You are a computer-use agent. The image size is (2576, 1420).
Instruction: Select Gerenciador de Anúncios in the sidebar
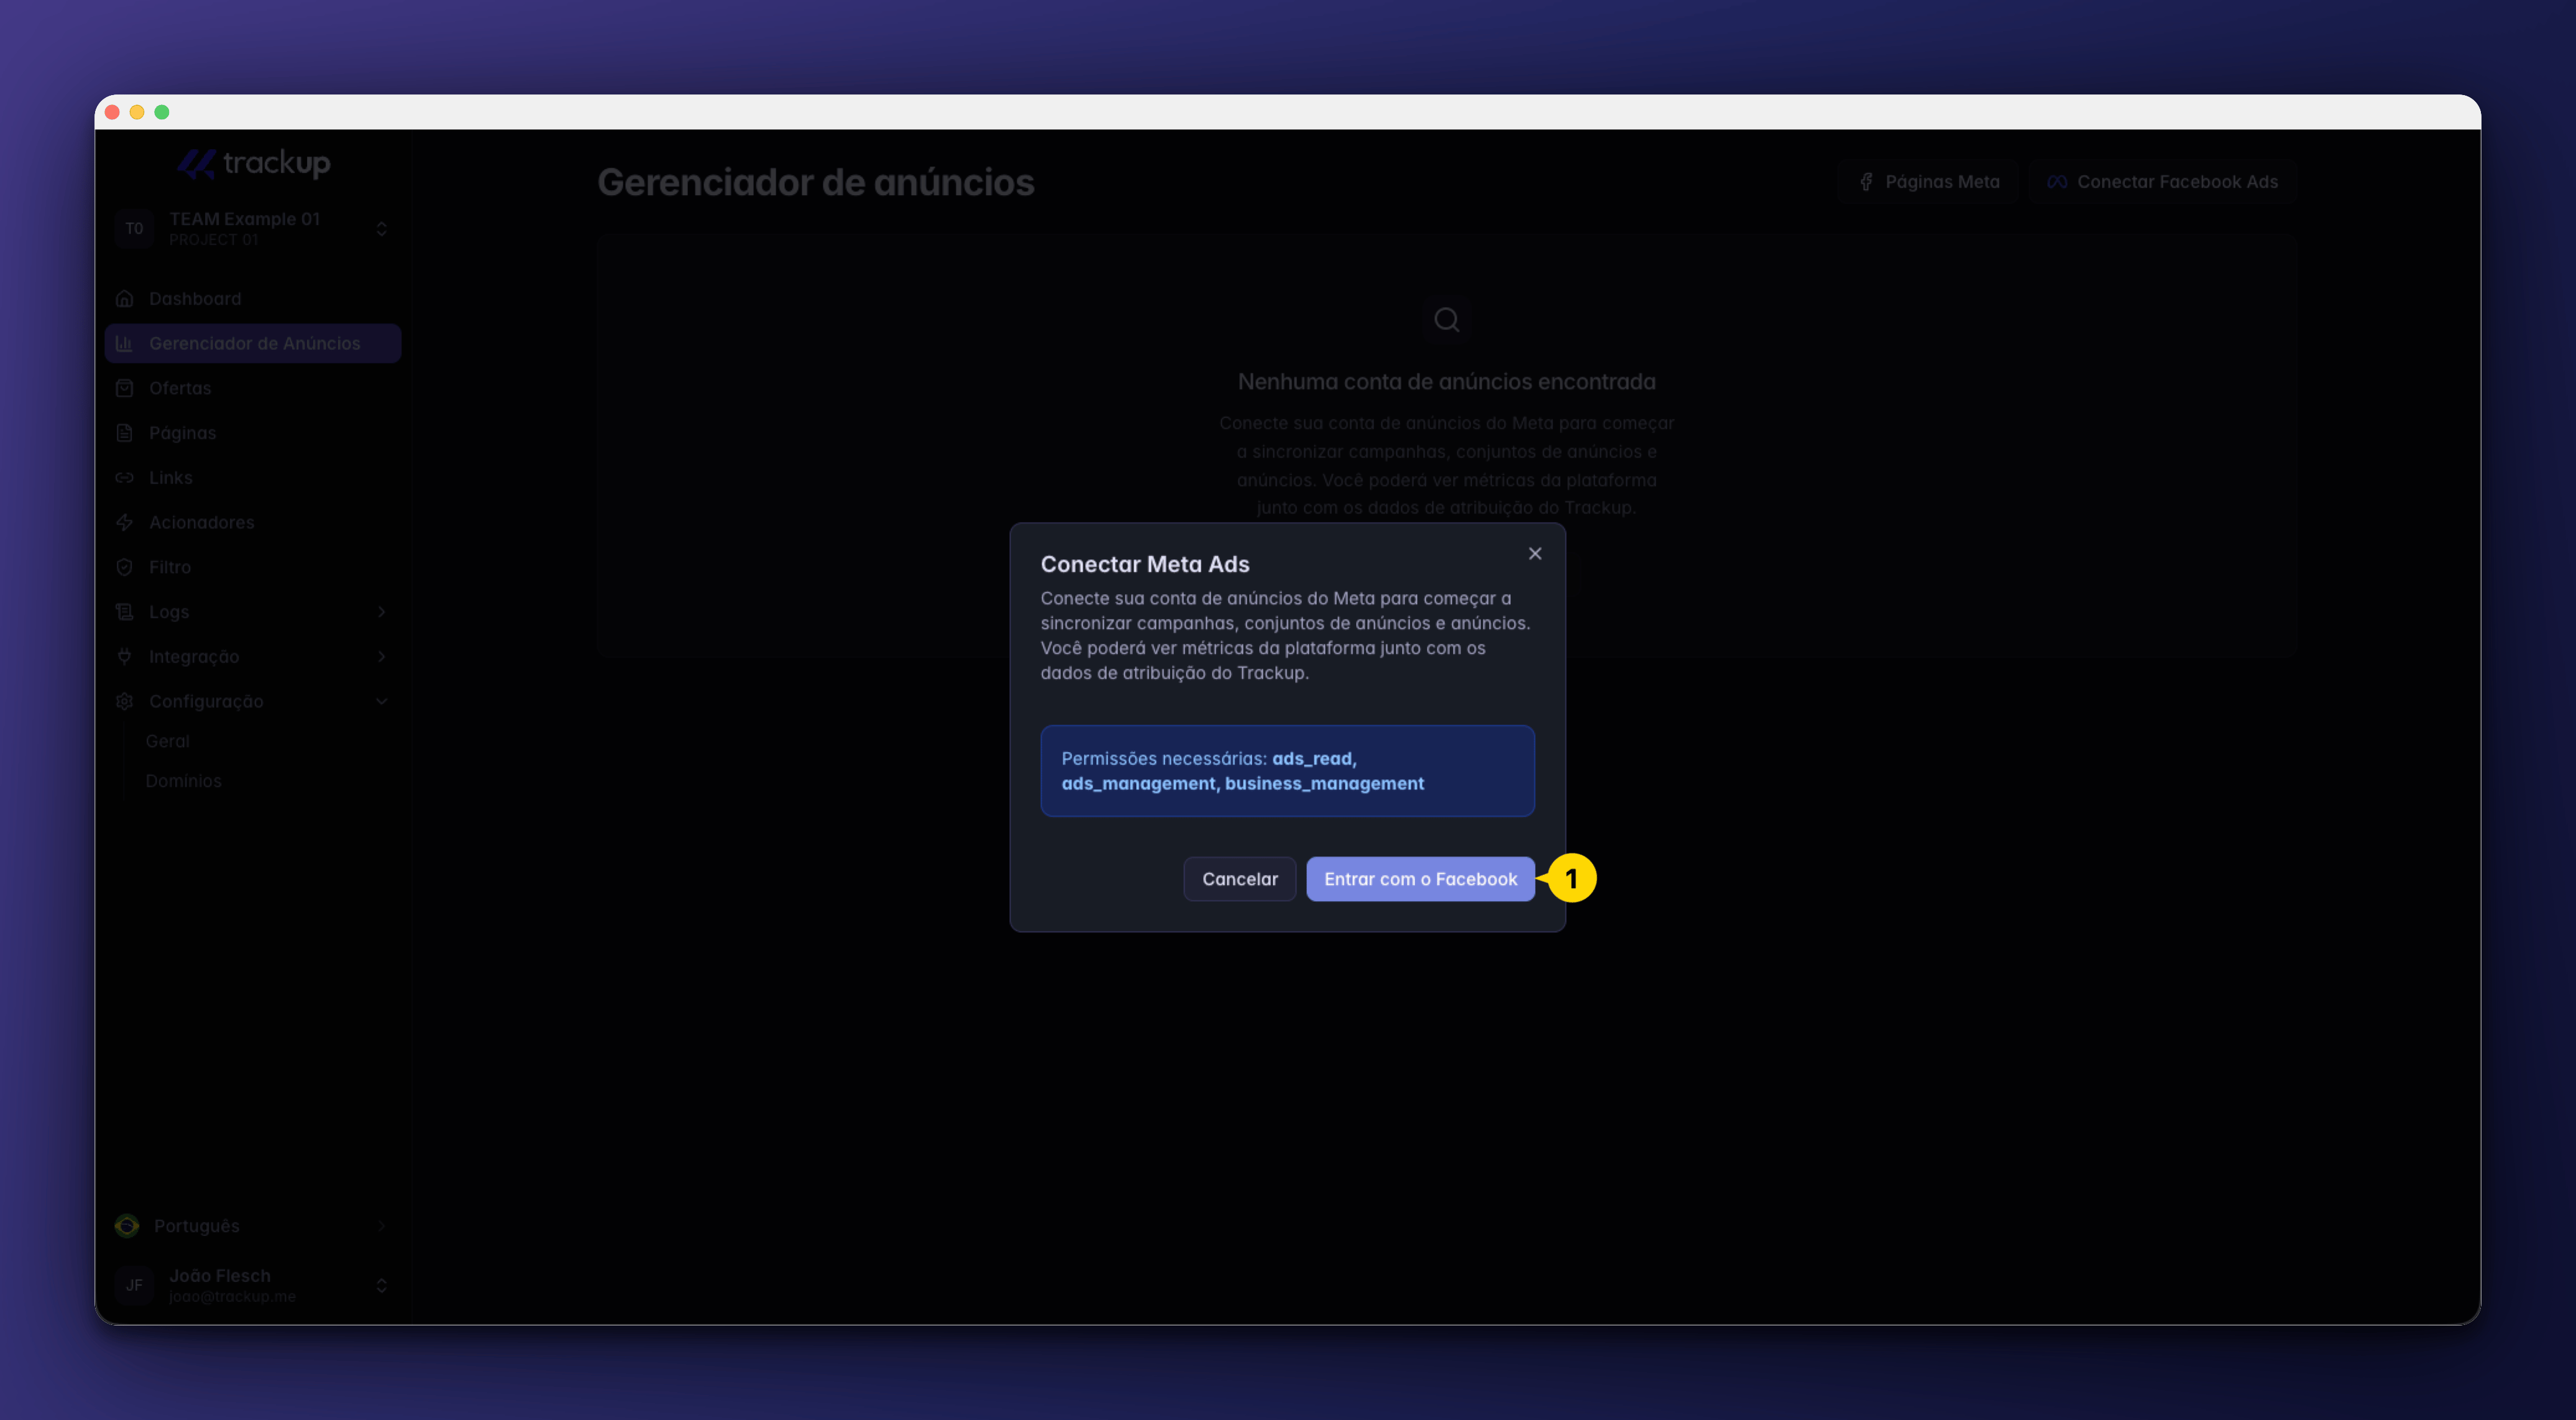(253, 343)
